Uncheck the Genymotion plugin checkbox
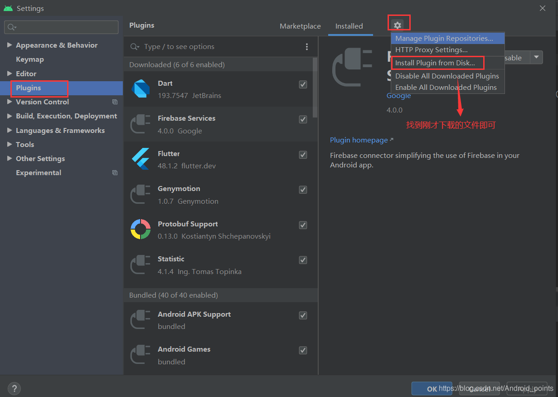The height and width of the screenshot is (397, 558). click(303, 190)
